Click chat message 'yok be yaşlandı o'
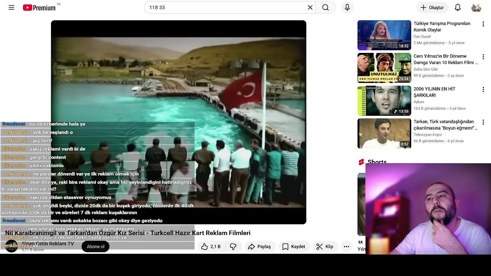Viewport: 491px width, 276px height. pos(53,133)
